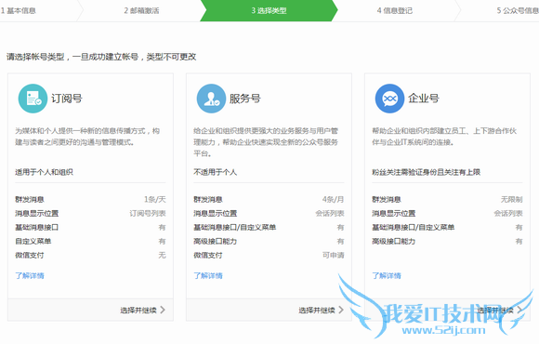539x344 pixels.
Task: Click 群发消息 label in 企业号 card
Action: tap(387, 199)
